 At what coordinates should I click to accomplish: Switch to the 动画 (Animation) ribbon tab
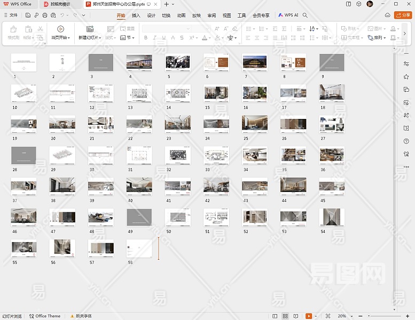181,15
